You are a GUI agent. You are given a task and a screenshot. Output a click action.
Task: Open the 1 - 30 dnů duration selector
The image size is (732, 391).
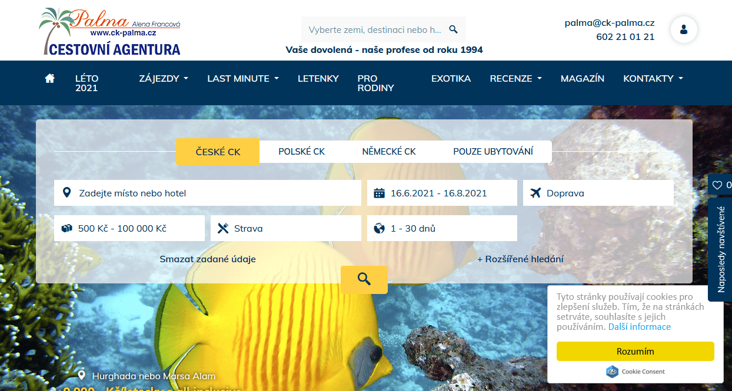442,228
